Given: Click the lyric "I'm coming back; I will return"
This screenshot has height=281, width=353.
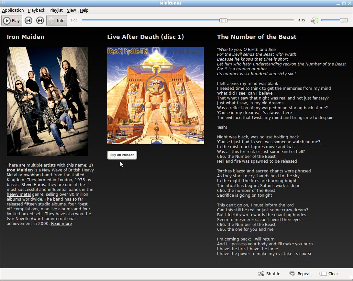Looking at the screenshot, I should [x=246, y=239].
